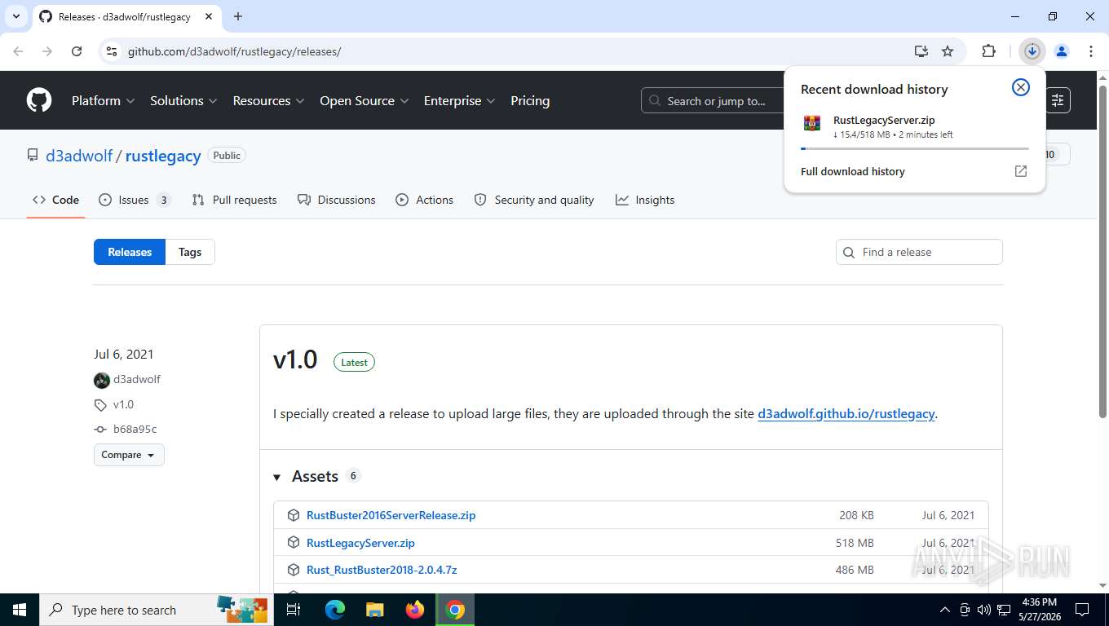The height and width of the screenshot is (626, 1109).
Task: Click the d3adwolf author avatar
Action: pyautogui.click(x=102, y=380)
